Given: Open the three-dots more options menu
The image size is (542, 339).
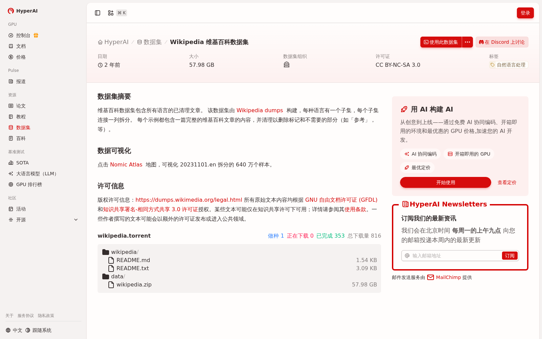Looking at the screenshot, I should pyautogui.click(x=467, y=42).
